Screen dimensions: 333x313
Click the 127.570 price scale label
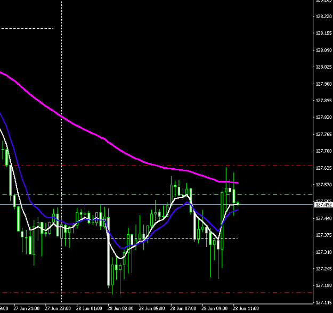[323, 185]
